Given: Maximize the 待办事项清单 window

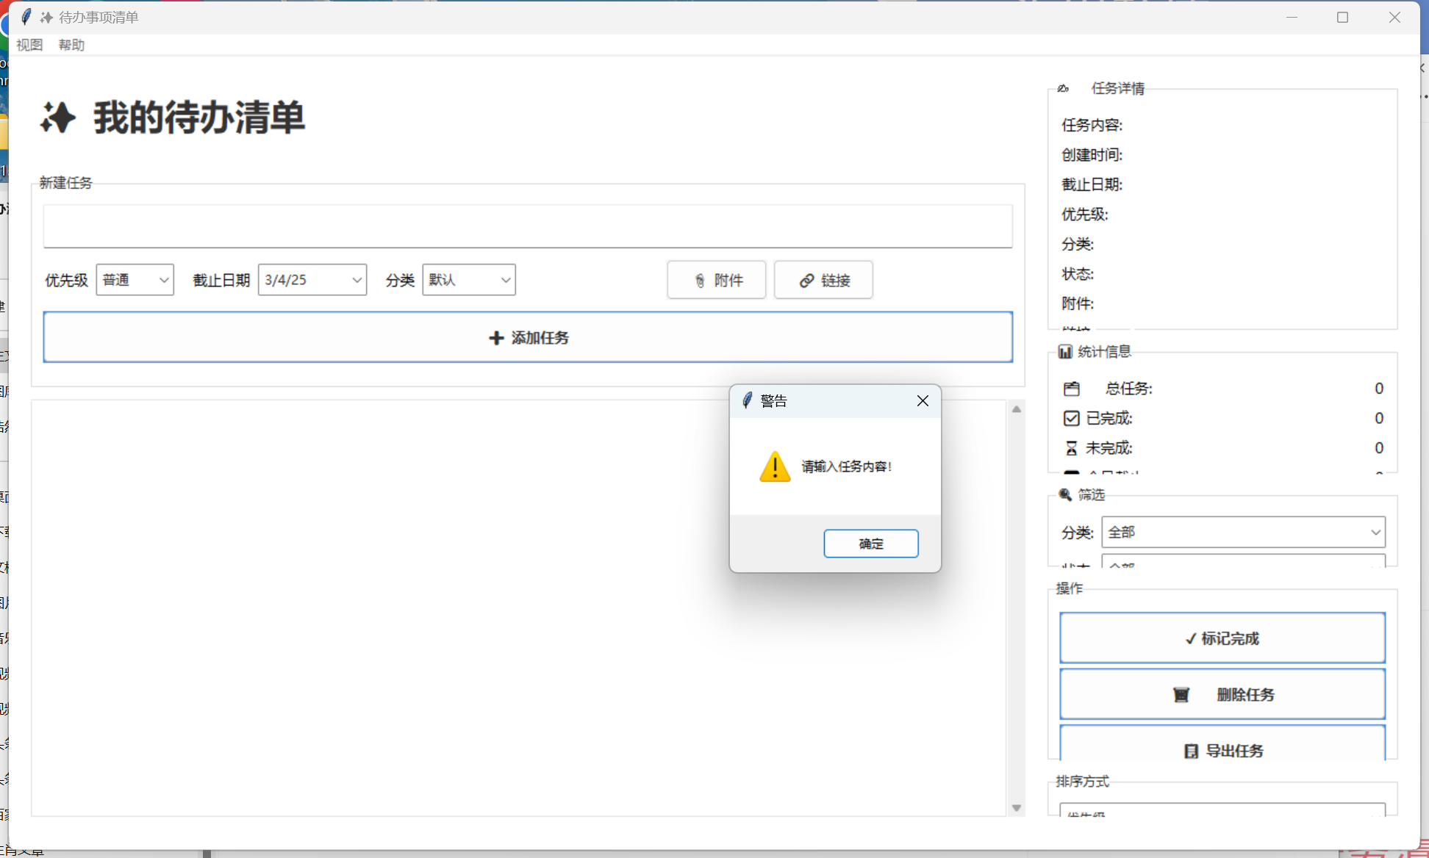Looking at the screenshot, I should pyautogui.click(x=1342, y=17).
